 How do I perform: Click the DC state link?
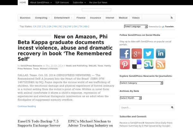[40, 27]
